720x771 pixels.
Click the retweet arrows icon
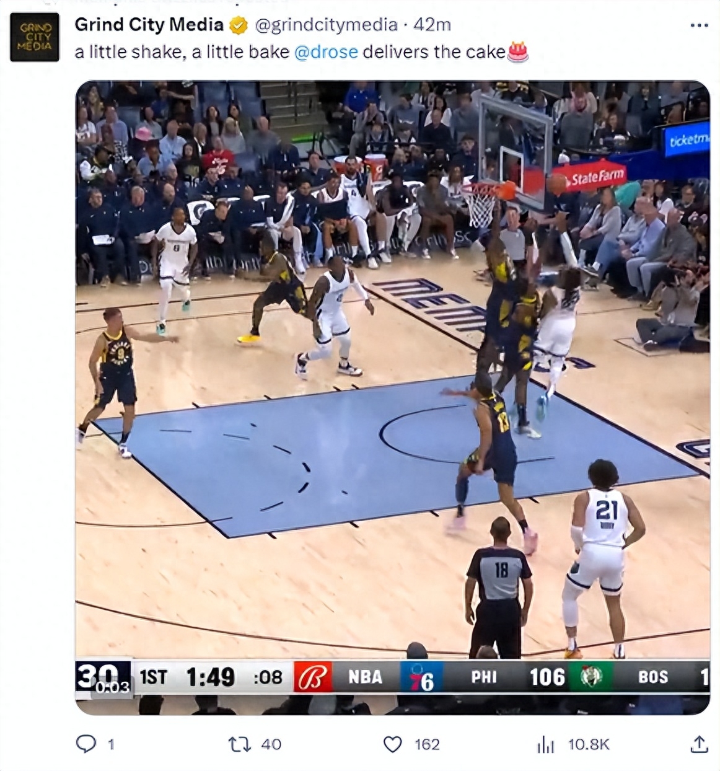239,744
